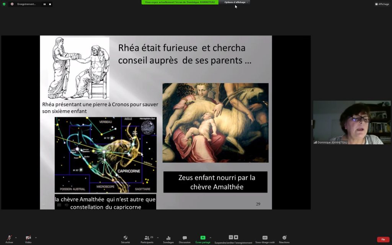
Task: Click the 'M 30' object label on map
Action: click(x=75, y=170)
